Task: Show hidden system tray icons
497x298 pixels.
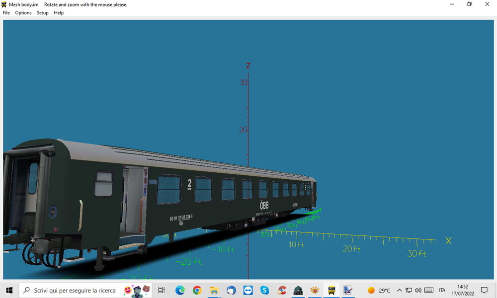Action: 400,290
